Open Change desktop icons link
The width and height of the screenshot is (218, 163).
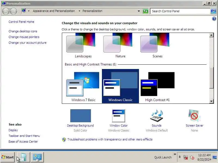(23, 31)
